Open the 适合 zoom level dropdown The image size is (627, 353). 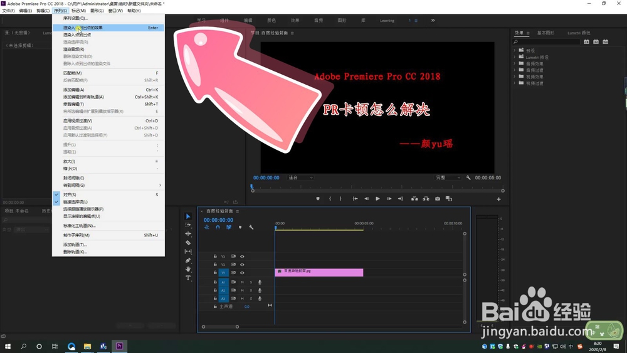(301, 177)
